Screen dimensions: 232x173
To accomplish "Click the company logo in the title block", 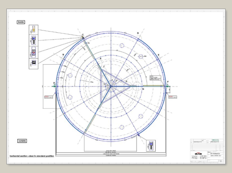I will pyautogui.click(x=198, y=153).
